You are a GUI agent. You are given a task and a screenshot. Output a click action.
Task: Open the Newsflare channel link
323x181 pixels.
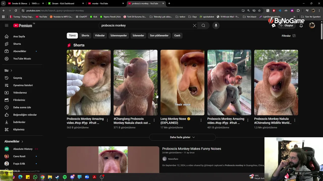pos(173,159)
